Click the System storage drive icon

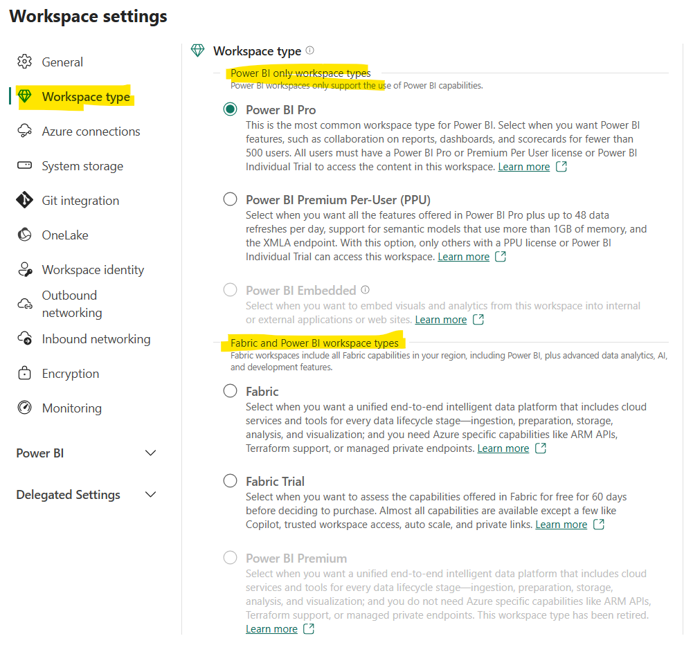(x=25, y=165)
